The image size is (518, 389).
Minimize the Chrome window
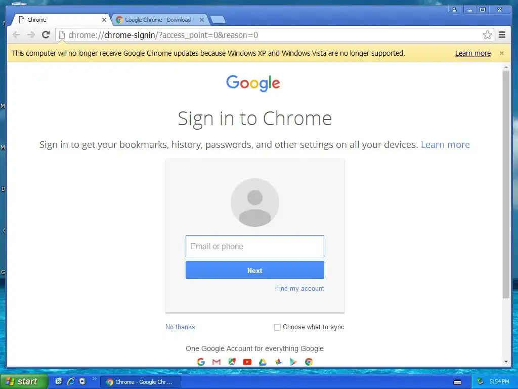pyautogui.click(x=469, y=10)
